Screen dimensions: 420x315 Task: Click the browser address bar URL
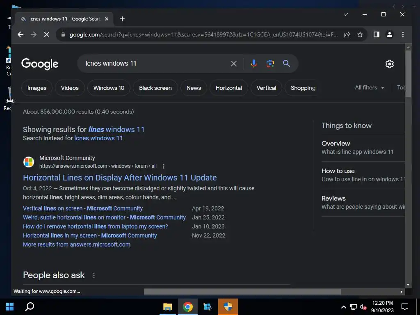[203, 34]
